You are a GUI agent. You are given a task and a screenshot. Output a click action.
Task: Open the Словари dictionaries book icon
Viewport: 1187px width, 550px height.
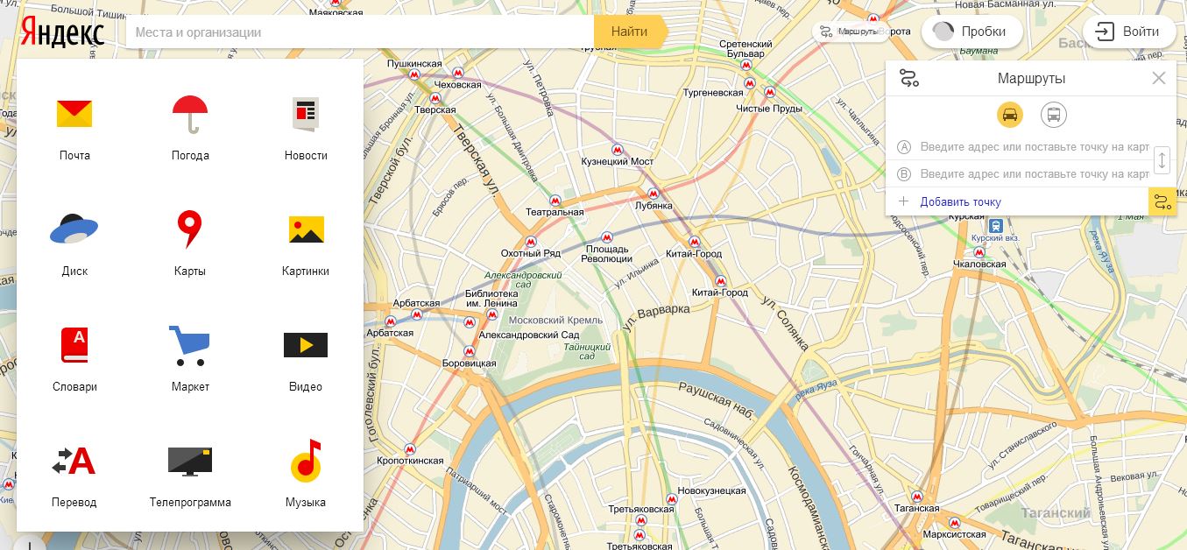point(74,345)
